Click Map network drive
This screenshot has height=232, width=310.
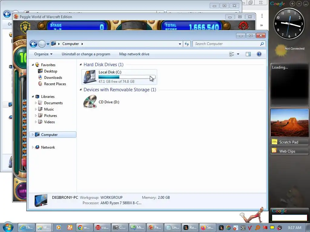[x=134, y=54]
